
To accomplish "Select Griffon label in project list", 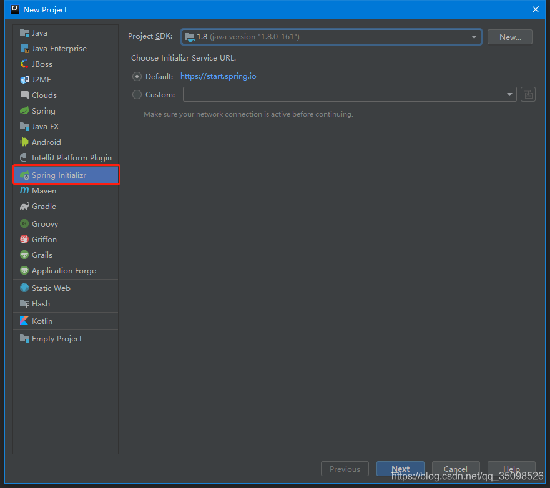I will coord(44,239).
